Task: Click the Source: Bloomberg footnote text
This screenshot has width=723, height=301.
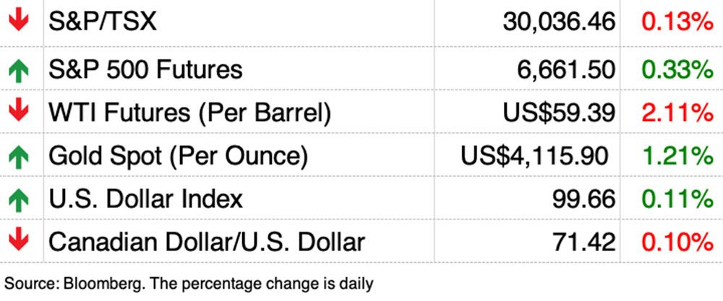Action: click(189, 283)
